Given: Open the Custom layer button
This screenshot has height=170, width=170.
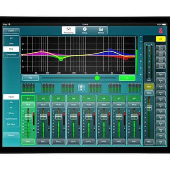Looking at the screenshot, I should tap(11, 135).
